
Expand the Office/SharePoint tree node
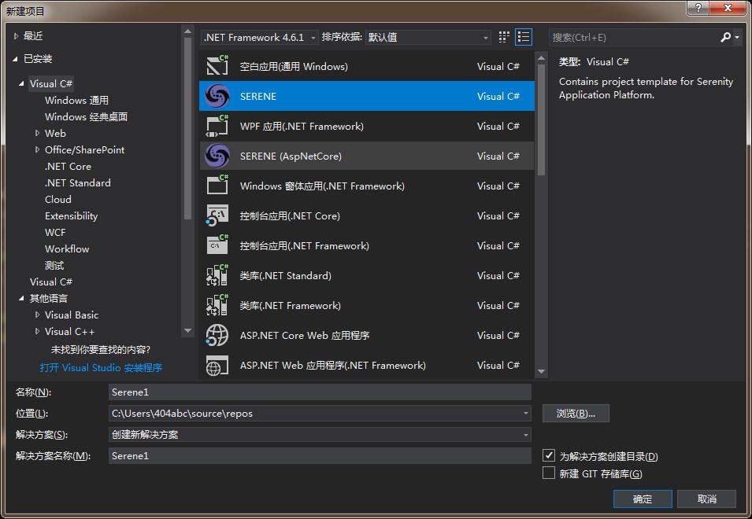(x=37, y=150)
